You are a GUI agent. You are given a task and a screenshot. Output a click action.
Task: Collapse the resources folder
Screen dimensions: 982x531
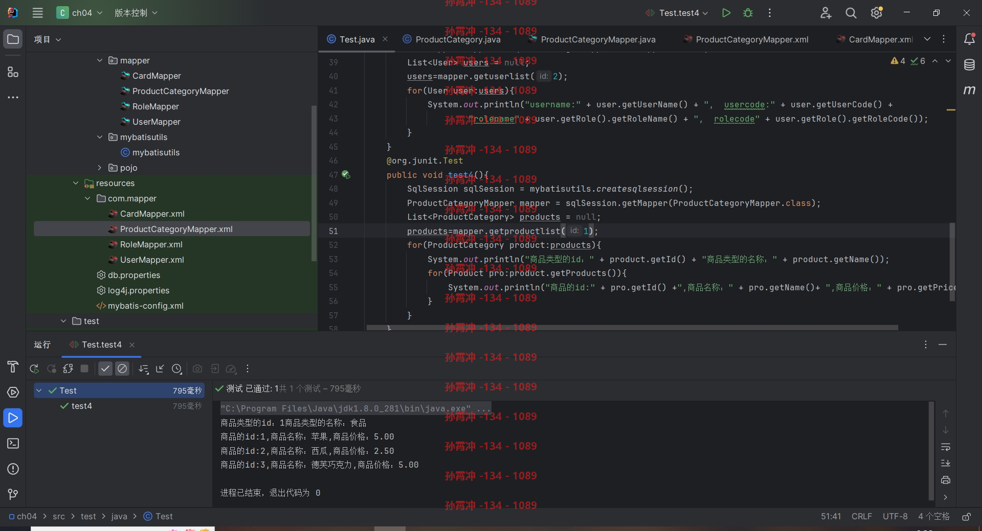coord(76,183)
